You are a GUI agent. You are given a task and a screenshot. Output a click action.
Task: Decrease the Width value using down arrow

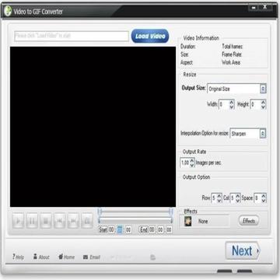pos(232,107)
